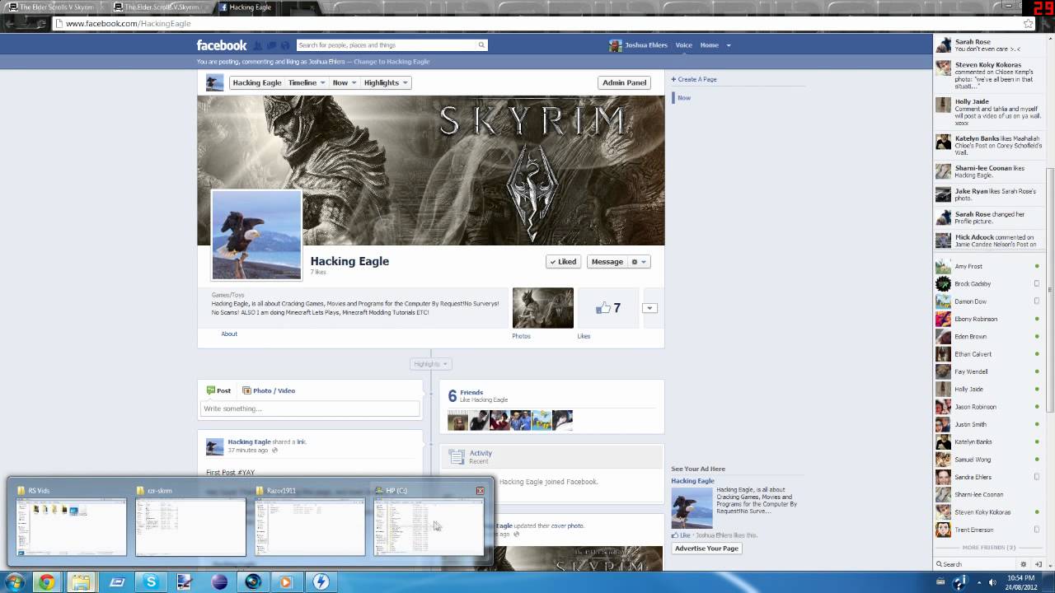Image resolution: width=1055 pixels, height=593 pixels.
Task: Expand the arrow beside the Likes box
Action: 649,308
